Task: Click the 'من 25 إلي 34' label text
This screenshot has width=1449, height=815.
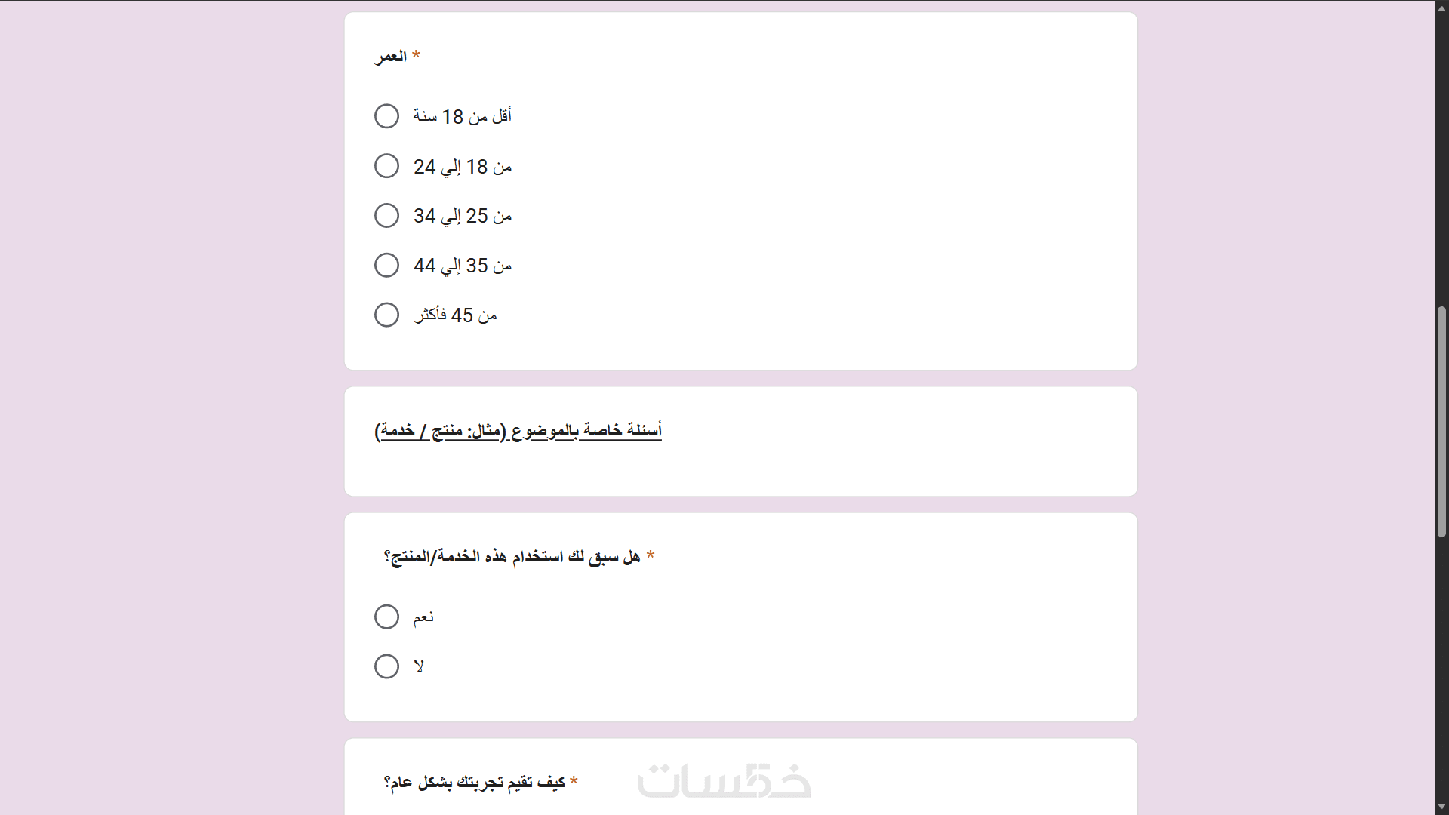Action: [462, 216]
